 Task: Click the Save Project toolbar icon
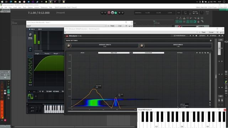point(184,18)
